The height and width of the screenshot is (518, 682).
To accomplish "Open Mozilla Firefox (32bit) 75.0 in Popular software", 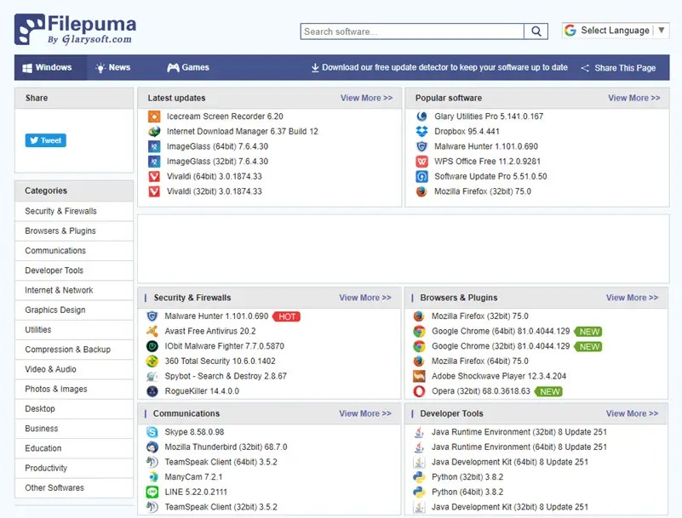I will [x=483, y=191].
